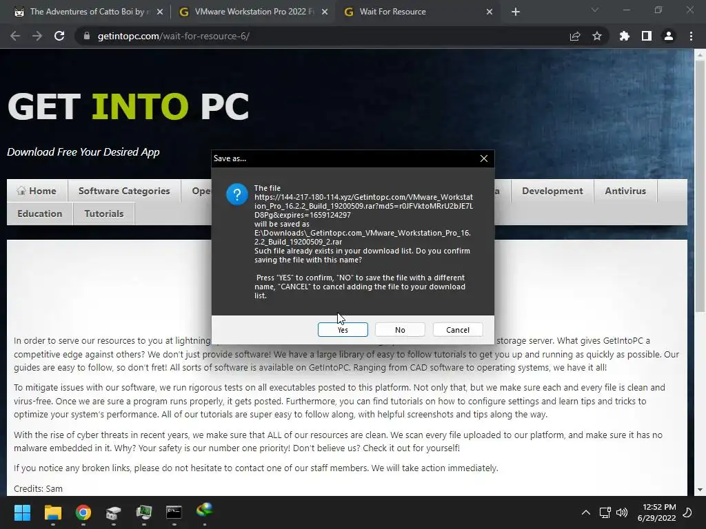Image resolution: width=706 pixels, height=529 pixels.
Task: Open the installer box app on taskbar
Action: (114, 512)
